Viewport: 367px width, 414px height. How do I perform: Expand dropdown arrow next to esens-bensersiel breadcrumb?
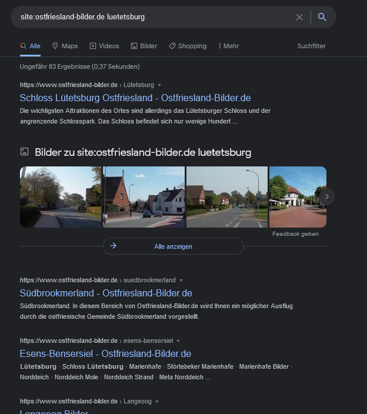pyautogui.click(x=178, y=341)
